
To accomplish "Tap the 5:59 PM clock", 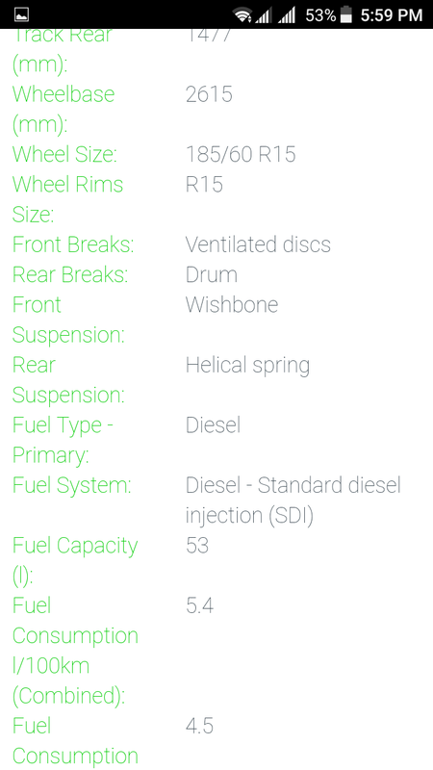I will coord(392,15).
